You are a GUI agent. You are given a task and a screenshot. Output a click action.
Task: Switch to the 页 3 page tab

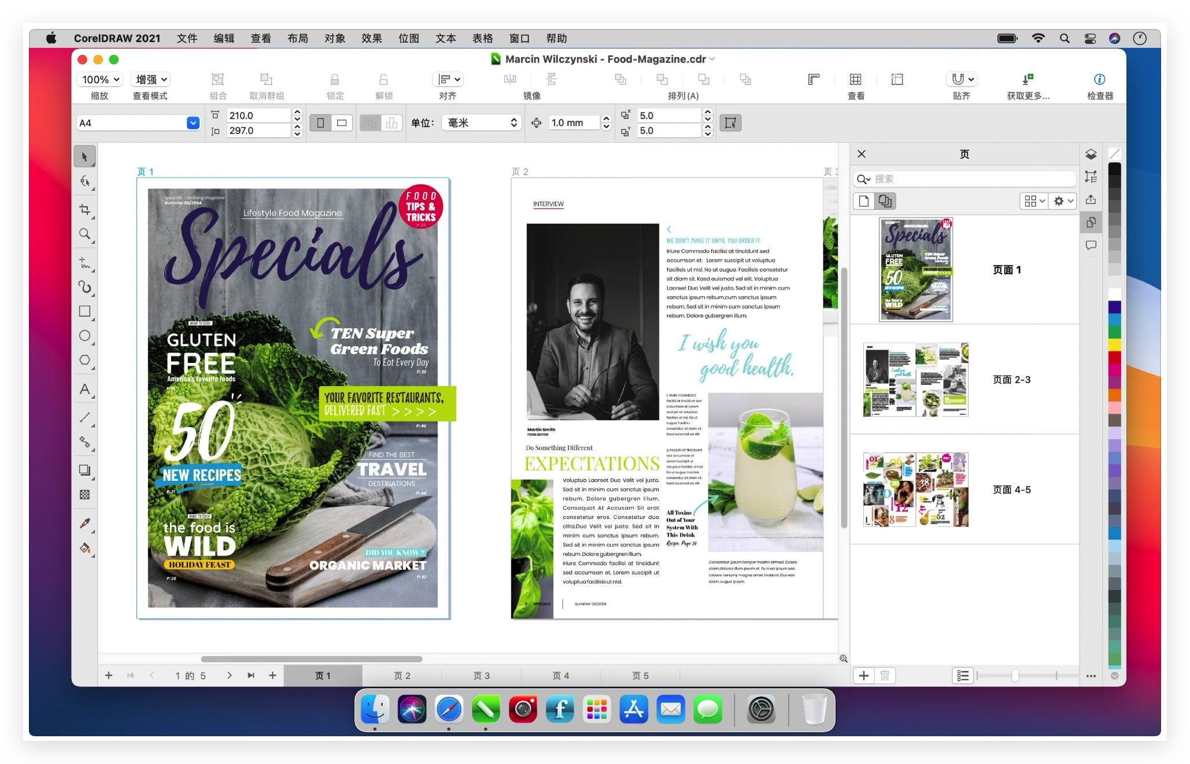(481, 675)
